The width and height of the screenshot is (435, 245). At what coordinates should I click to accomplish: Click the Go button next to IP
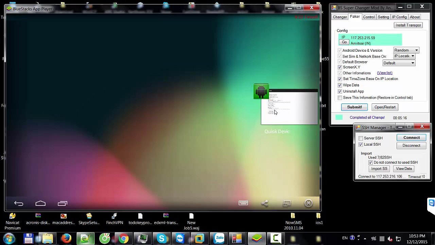click(344, 42)
